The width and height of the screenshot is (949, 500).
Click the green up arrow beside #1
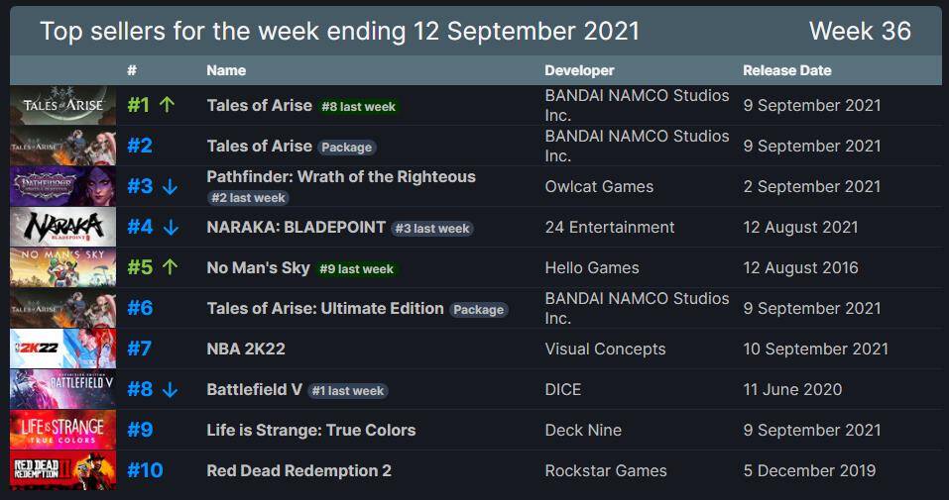(167, 105)
